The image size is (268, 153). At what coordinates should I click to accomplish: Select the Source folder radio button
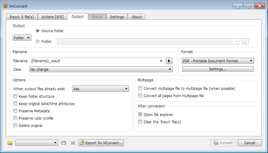click(38, 31)
